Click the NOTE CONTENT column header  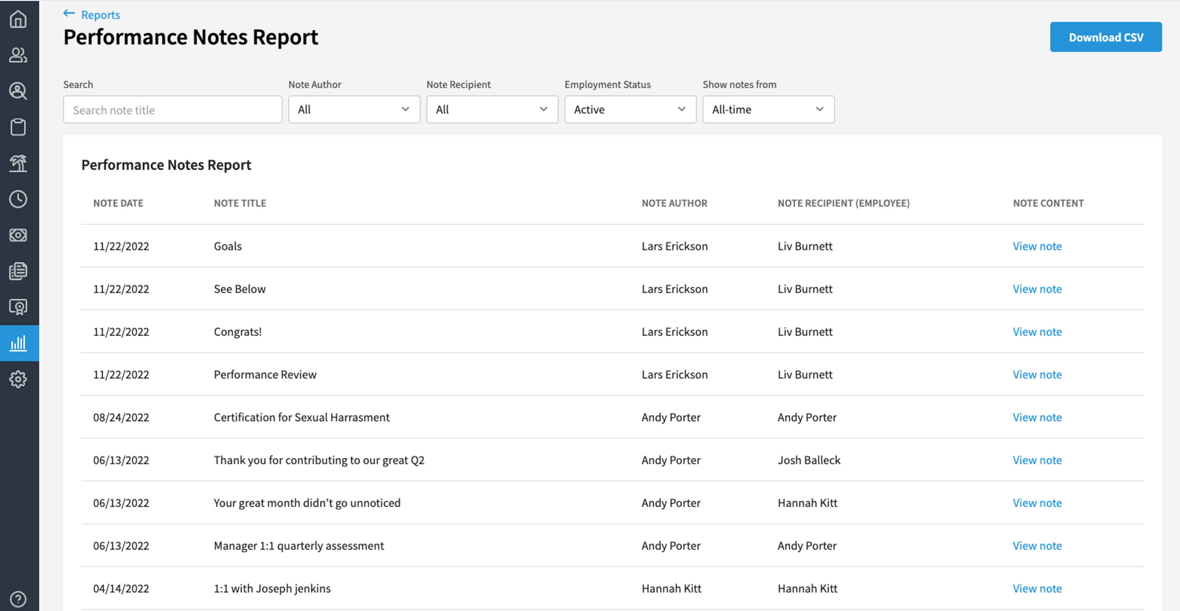coord(1048,203)
